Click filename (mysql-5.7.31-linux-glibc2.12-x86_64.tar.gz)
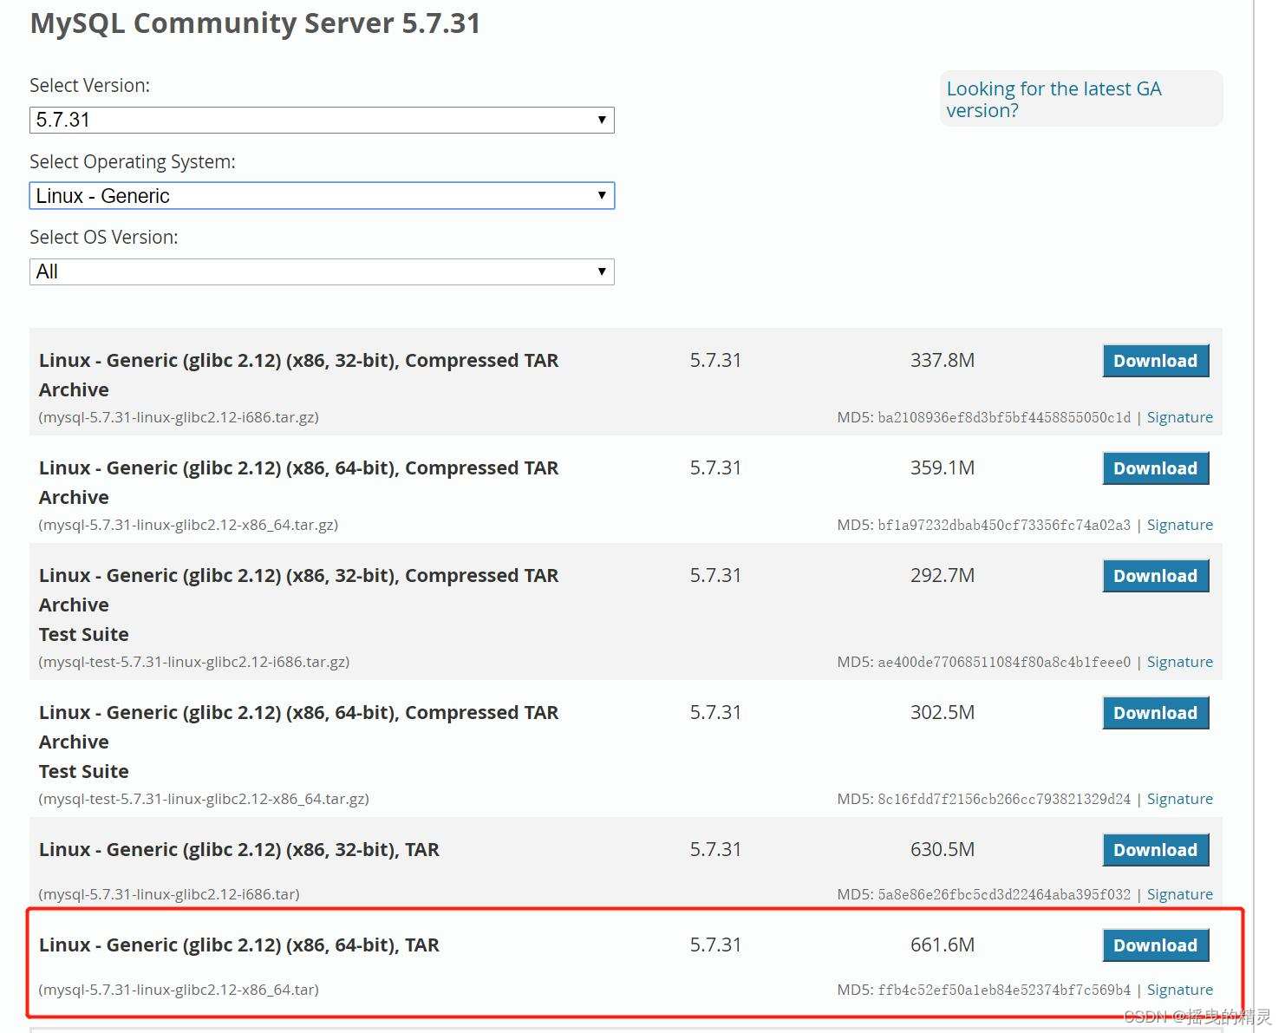Image resolution: width=1285 pixels, height=1033 pixels. coord(188,525)
